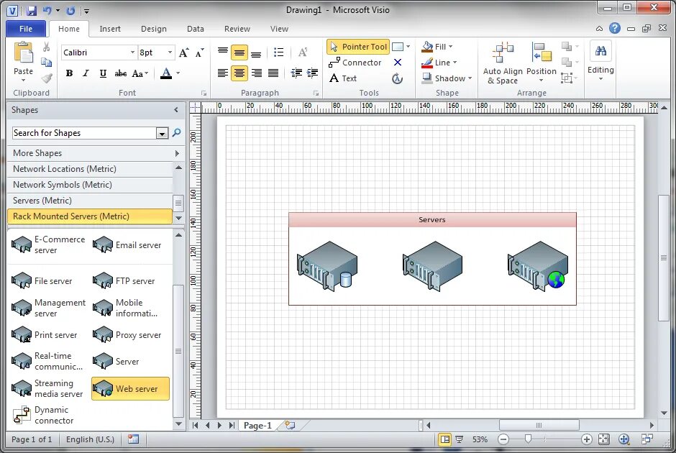Toggle Underline formatting

click(x=103, y=73)
